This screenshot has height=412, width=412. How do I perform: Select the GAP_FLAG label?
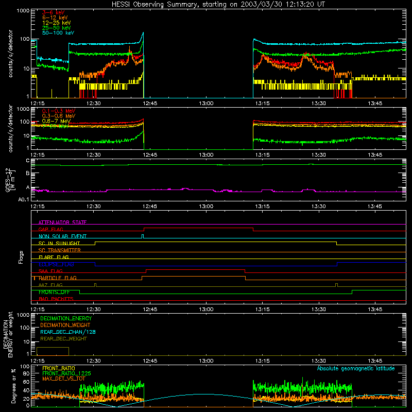click(50, 229)
